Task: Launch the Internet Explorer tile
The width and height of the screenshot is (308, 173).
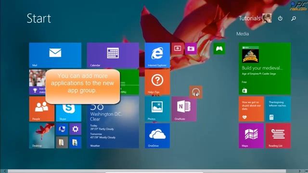Action: tap(157, 55)
